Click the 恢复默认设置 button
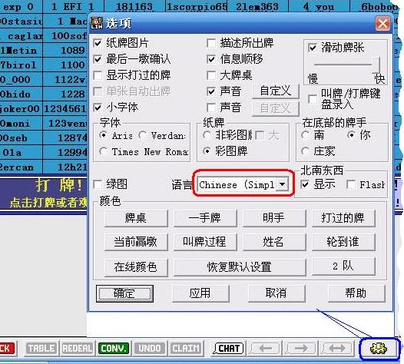The width and height of the screenshot is (404, 364). tap(240, 267)
